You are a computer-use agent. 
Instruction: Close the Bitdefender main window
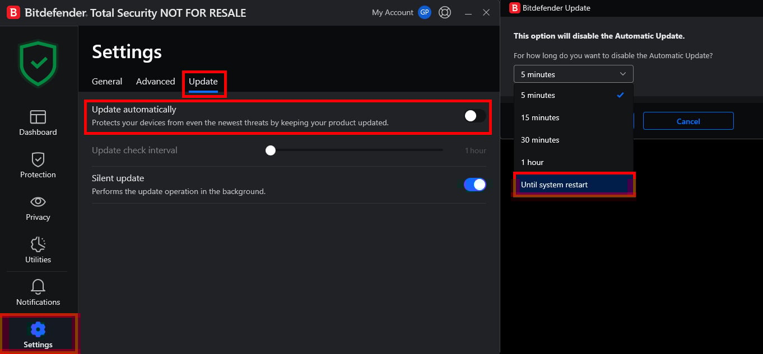486,12
